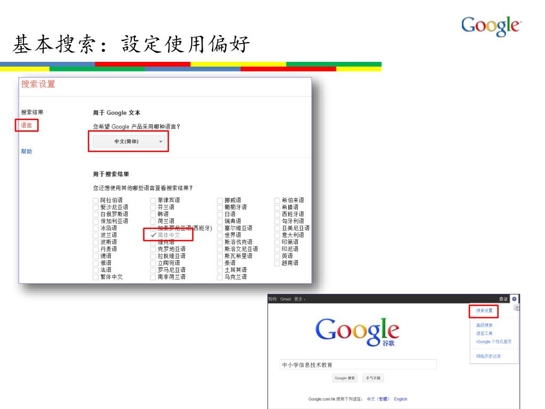Enable the 法语 language checkbox
This screenshot has height=409, width=545.
[95, 270]
